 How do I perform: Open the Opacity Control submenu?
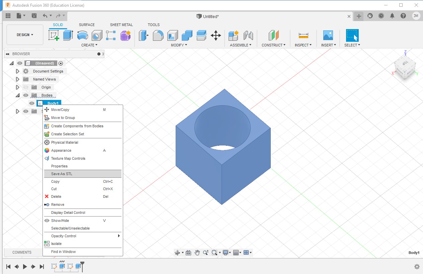(82, 236)
